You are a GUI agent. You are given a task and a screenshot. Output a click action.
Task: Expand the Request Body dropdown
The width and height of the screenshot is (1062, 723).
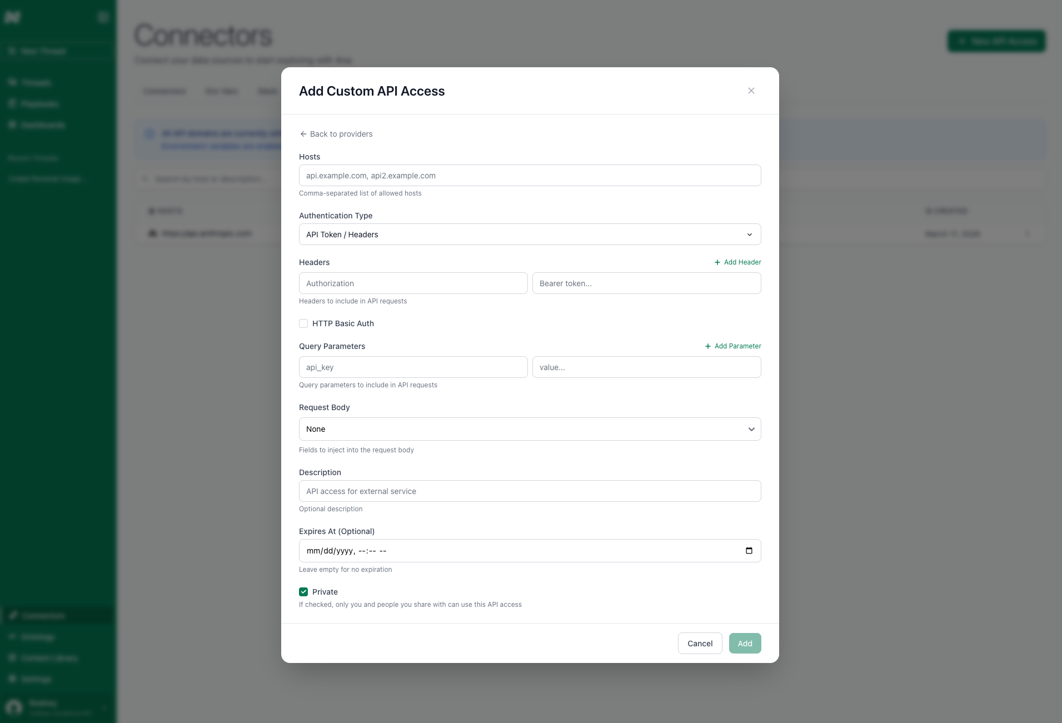click(x=529, y=428)
